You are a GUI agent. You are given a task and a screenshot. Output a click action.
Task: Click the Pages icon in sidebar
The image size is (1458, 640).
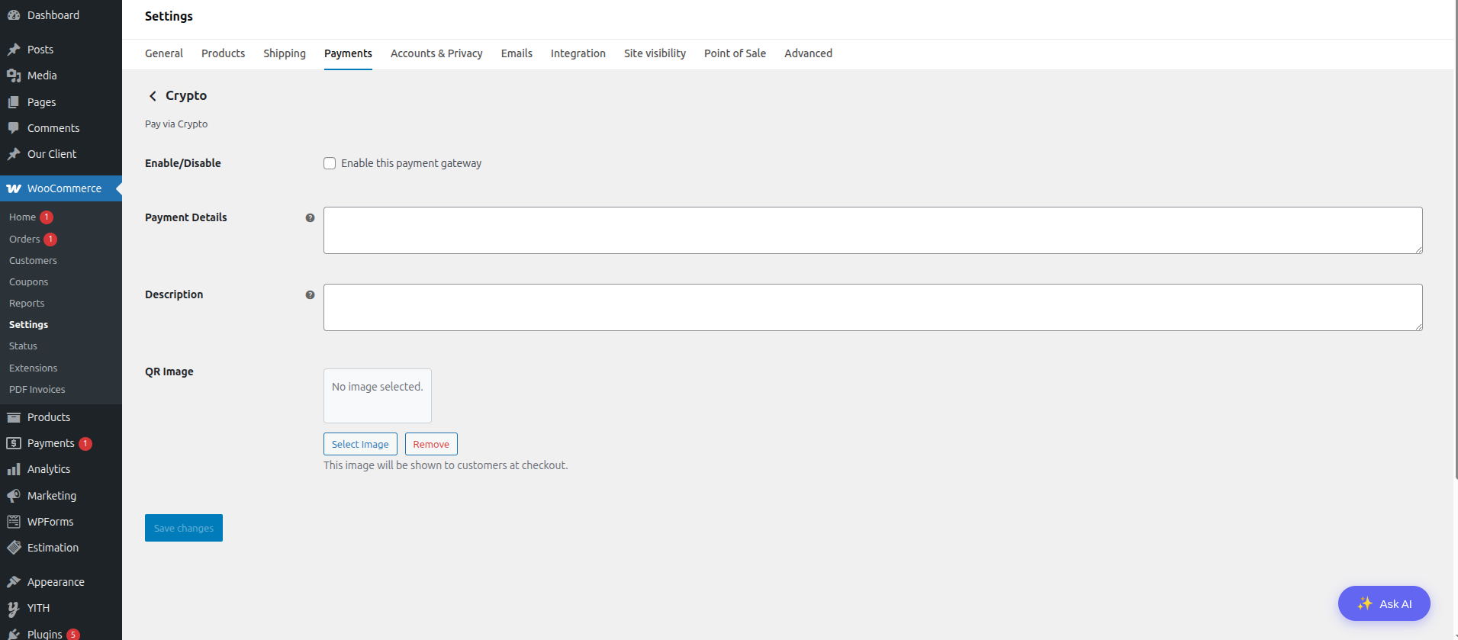click(x=14, y=102)
